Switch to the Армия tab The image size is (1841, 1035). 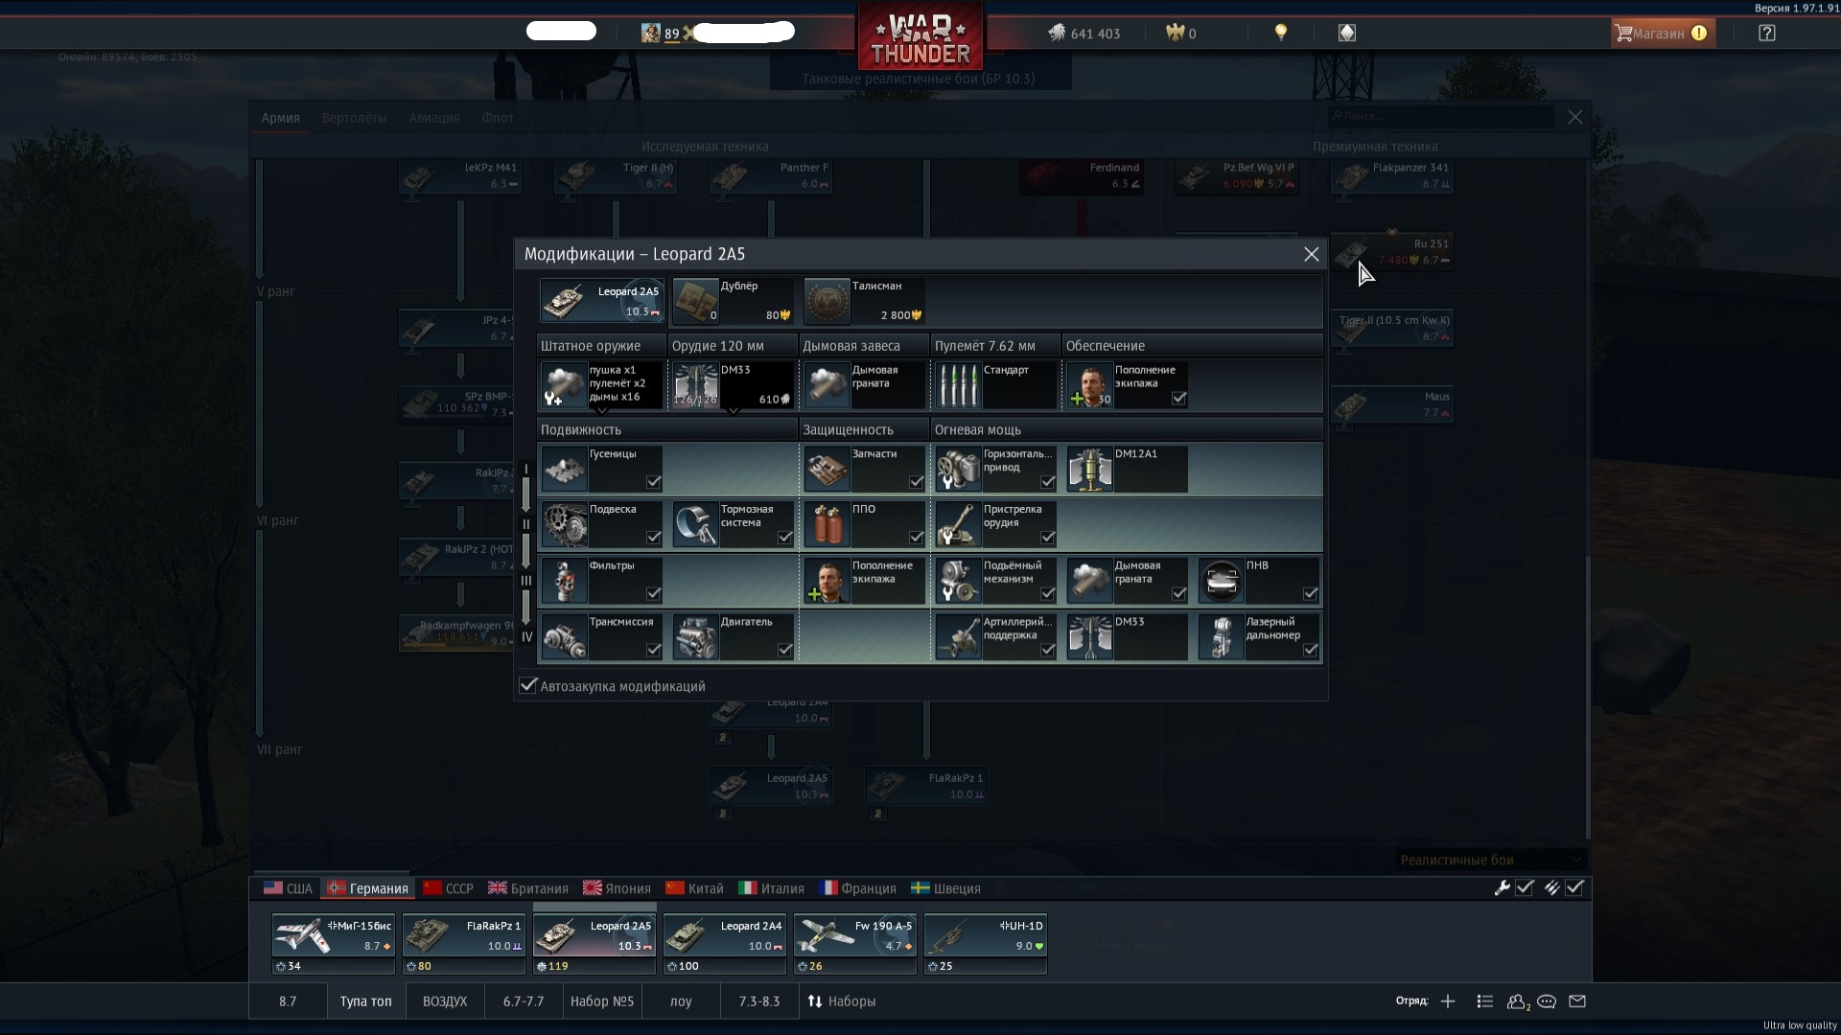tap(281, 118)
